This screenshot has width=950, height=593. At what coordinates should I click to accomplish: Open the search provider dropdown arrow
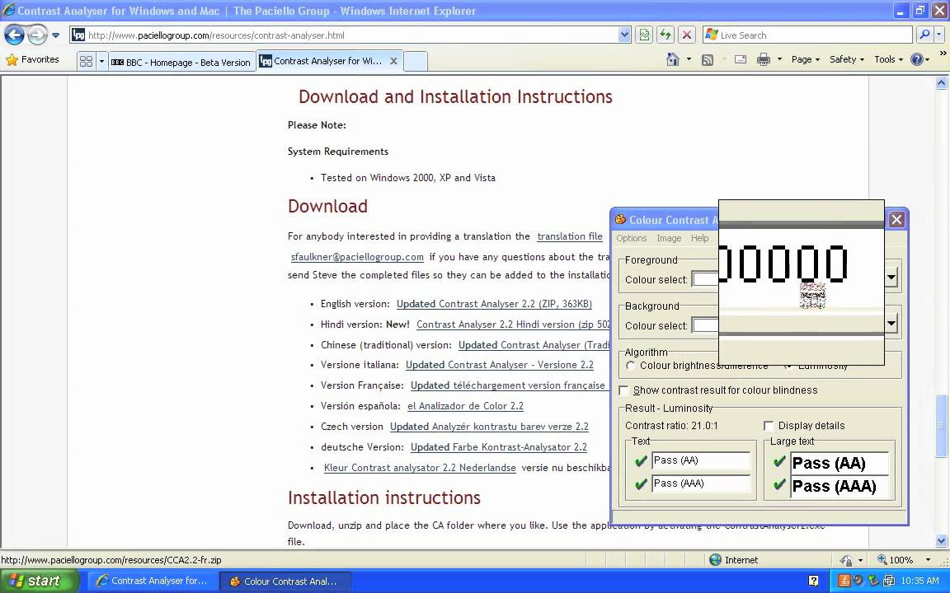point(939,35)
